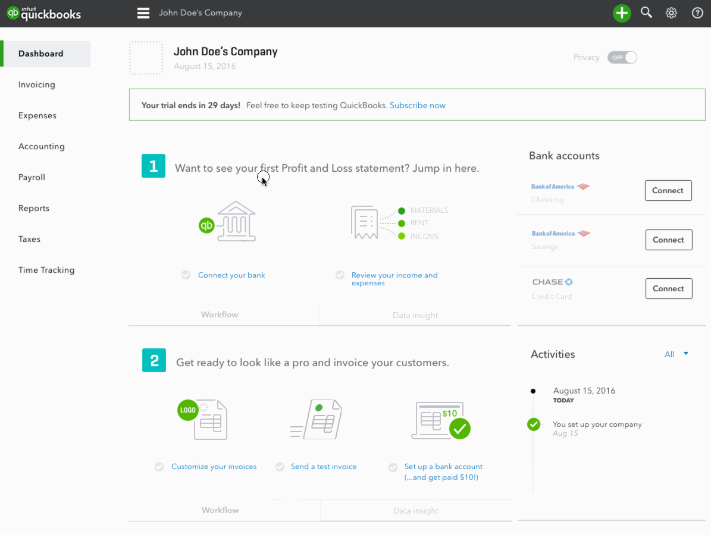This screenshot has width=711, height=535.
Task: Go to Dashboard in sidebar
Action: [45, 54]
